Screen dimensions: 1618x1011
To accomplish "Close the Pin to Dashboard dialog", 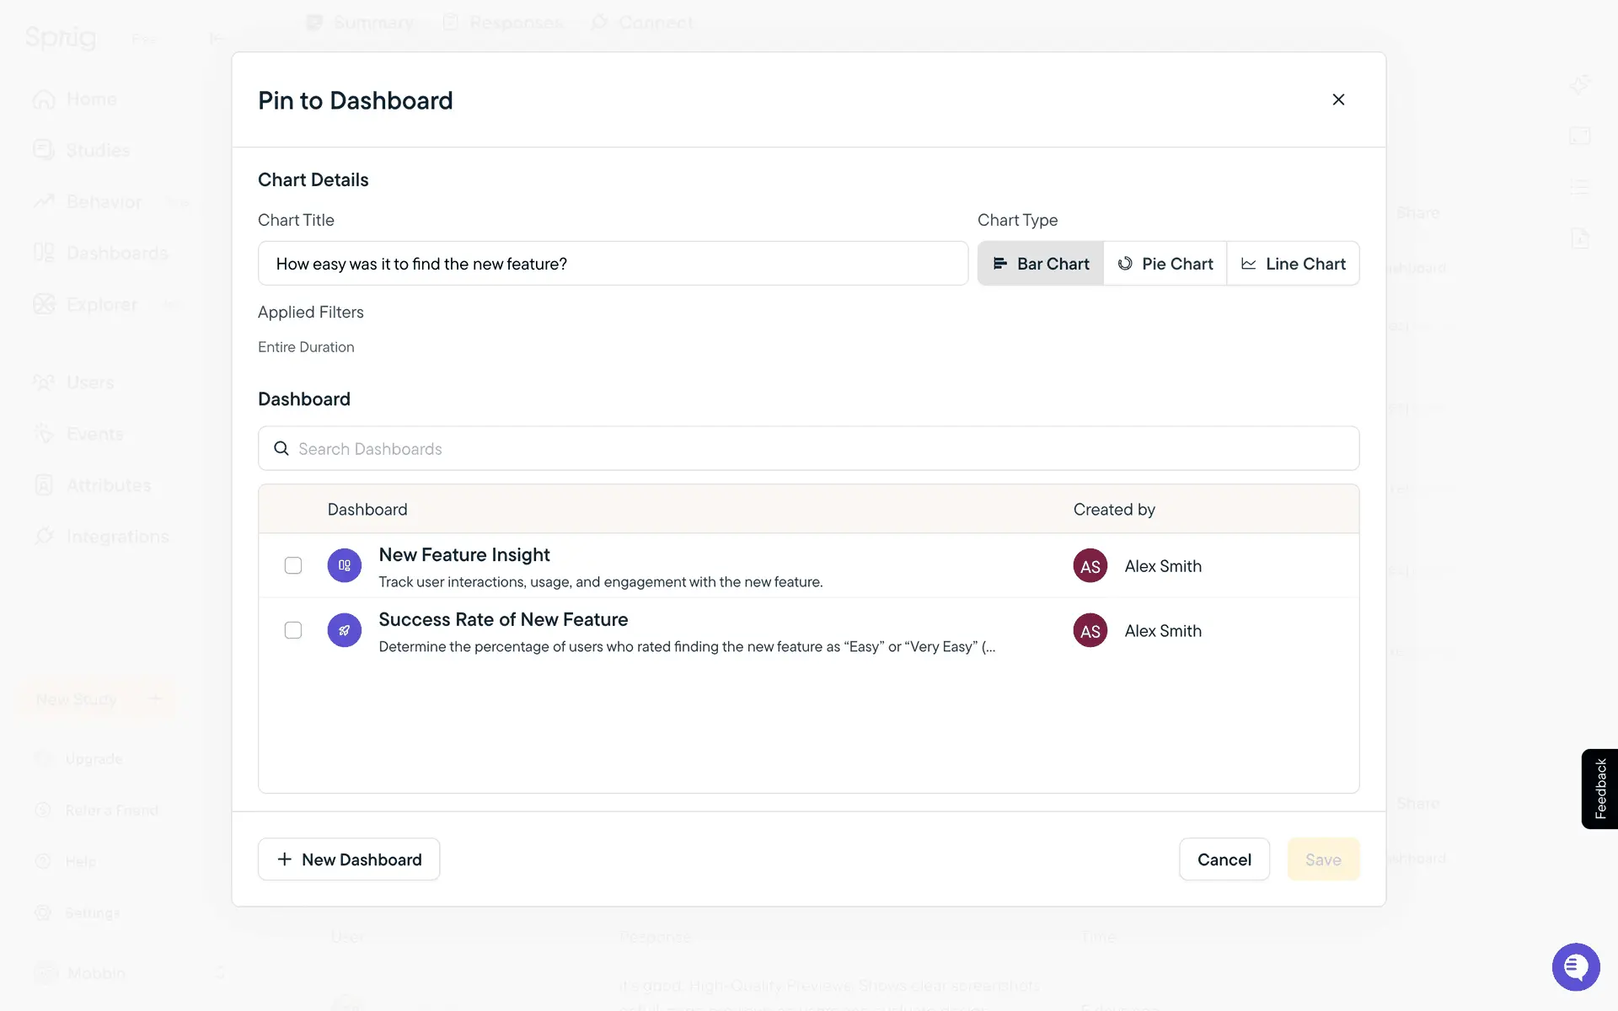I will (x=1337, y=99).
